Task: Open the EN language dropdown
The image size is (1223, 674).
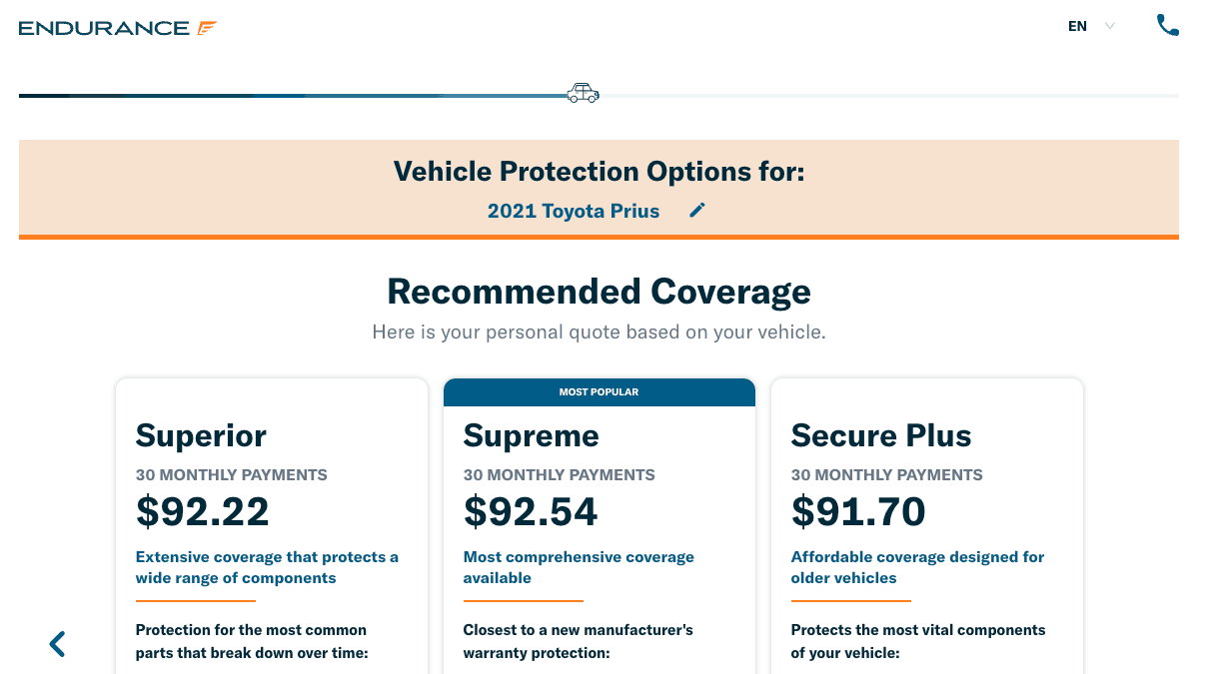Action: [1078, 27]
